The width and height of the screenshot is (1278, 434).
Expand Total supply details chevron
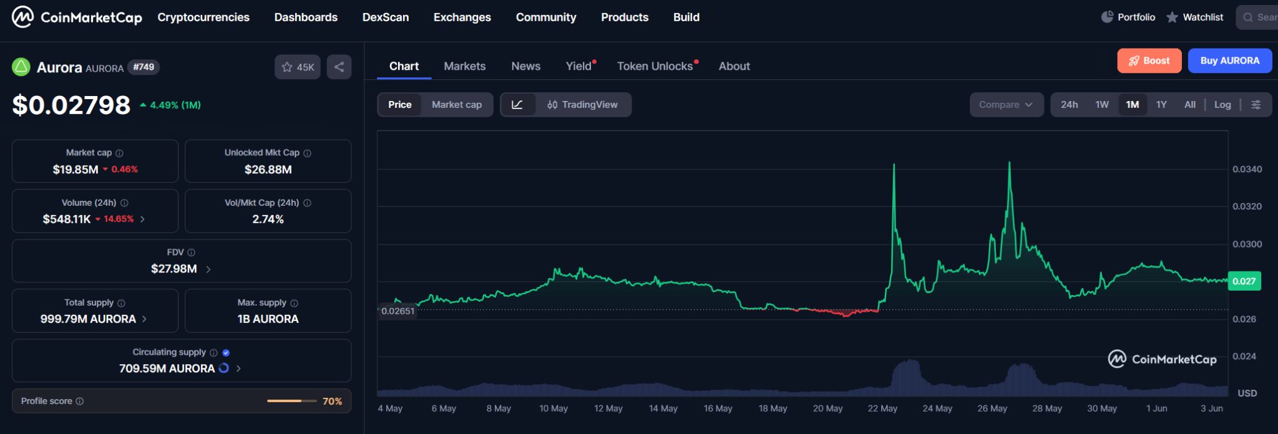pyautogui.click(x=144, y=319)
